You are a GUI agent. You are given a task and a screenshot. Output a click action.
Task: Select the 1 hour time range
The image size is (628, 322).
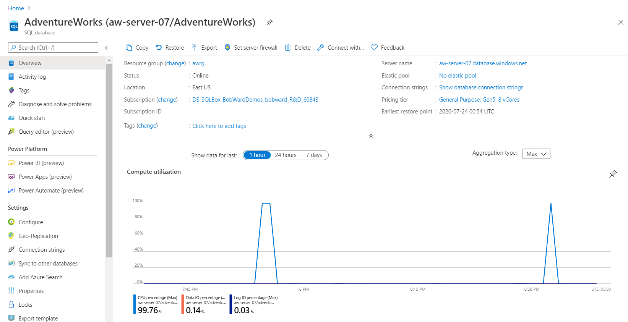[x=257, y=155]
